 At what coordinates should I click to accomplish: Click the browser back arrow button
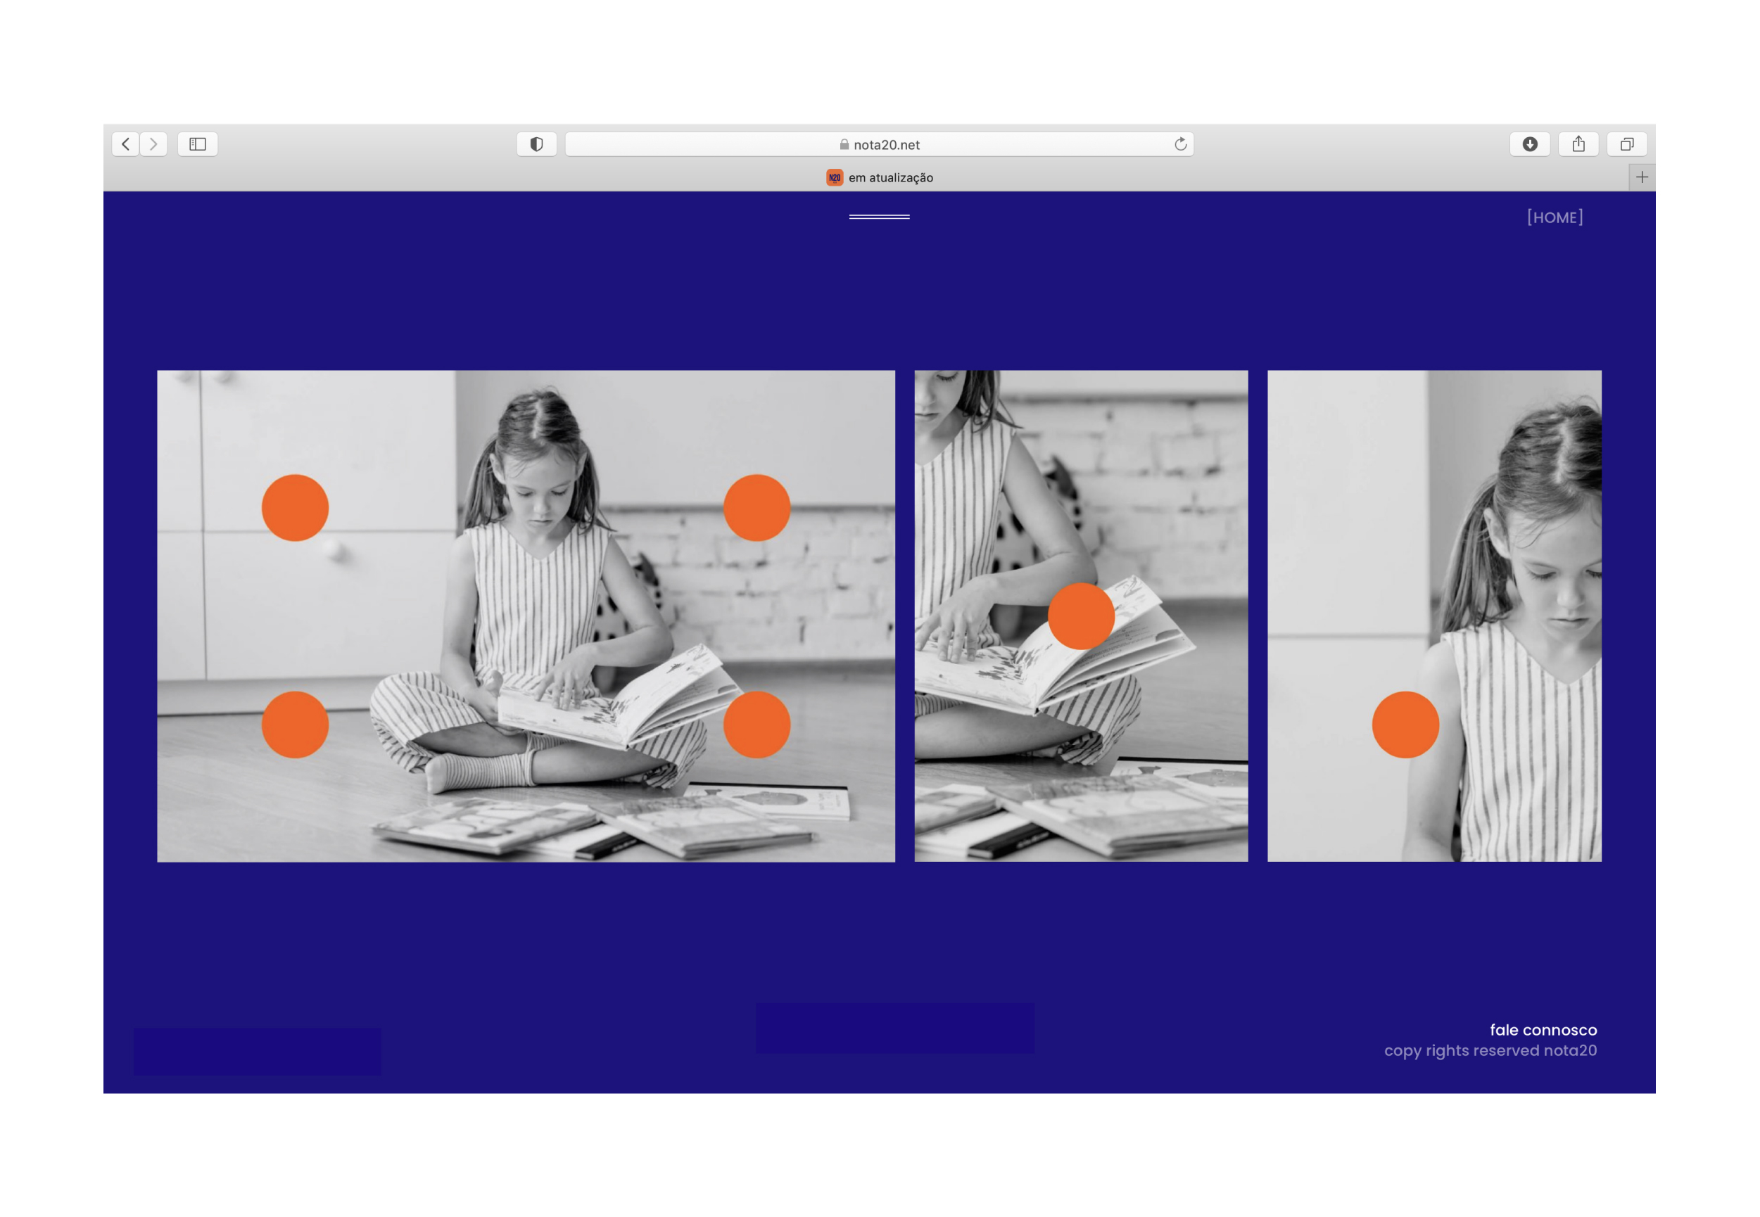pos(126,144)
